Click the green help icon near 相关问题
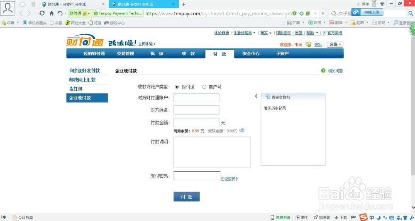Screen dimensions: 415x221 pos(323,70)
